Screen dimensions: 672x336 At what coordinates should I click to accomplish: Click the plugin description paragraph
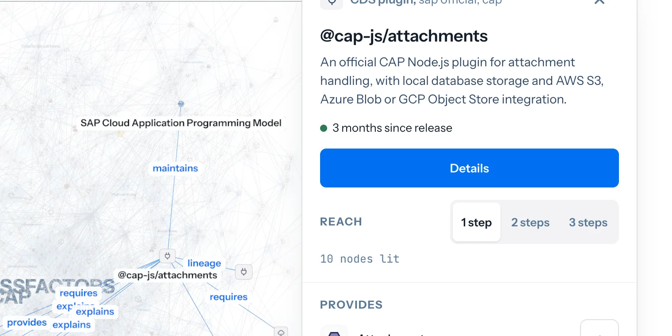coord(462,80)
